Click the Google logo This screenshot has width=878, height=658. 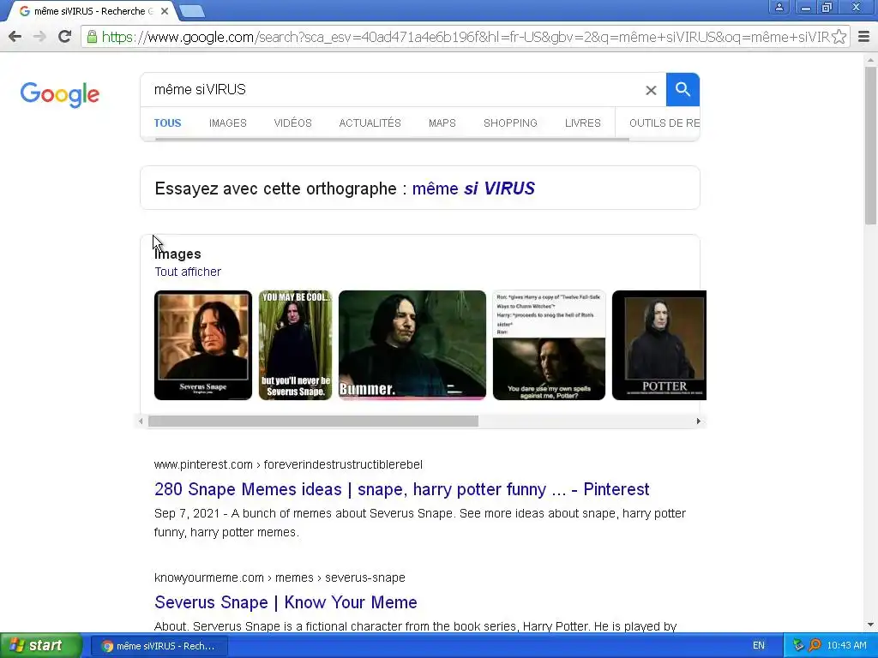60,94
